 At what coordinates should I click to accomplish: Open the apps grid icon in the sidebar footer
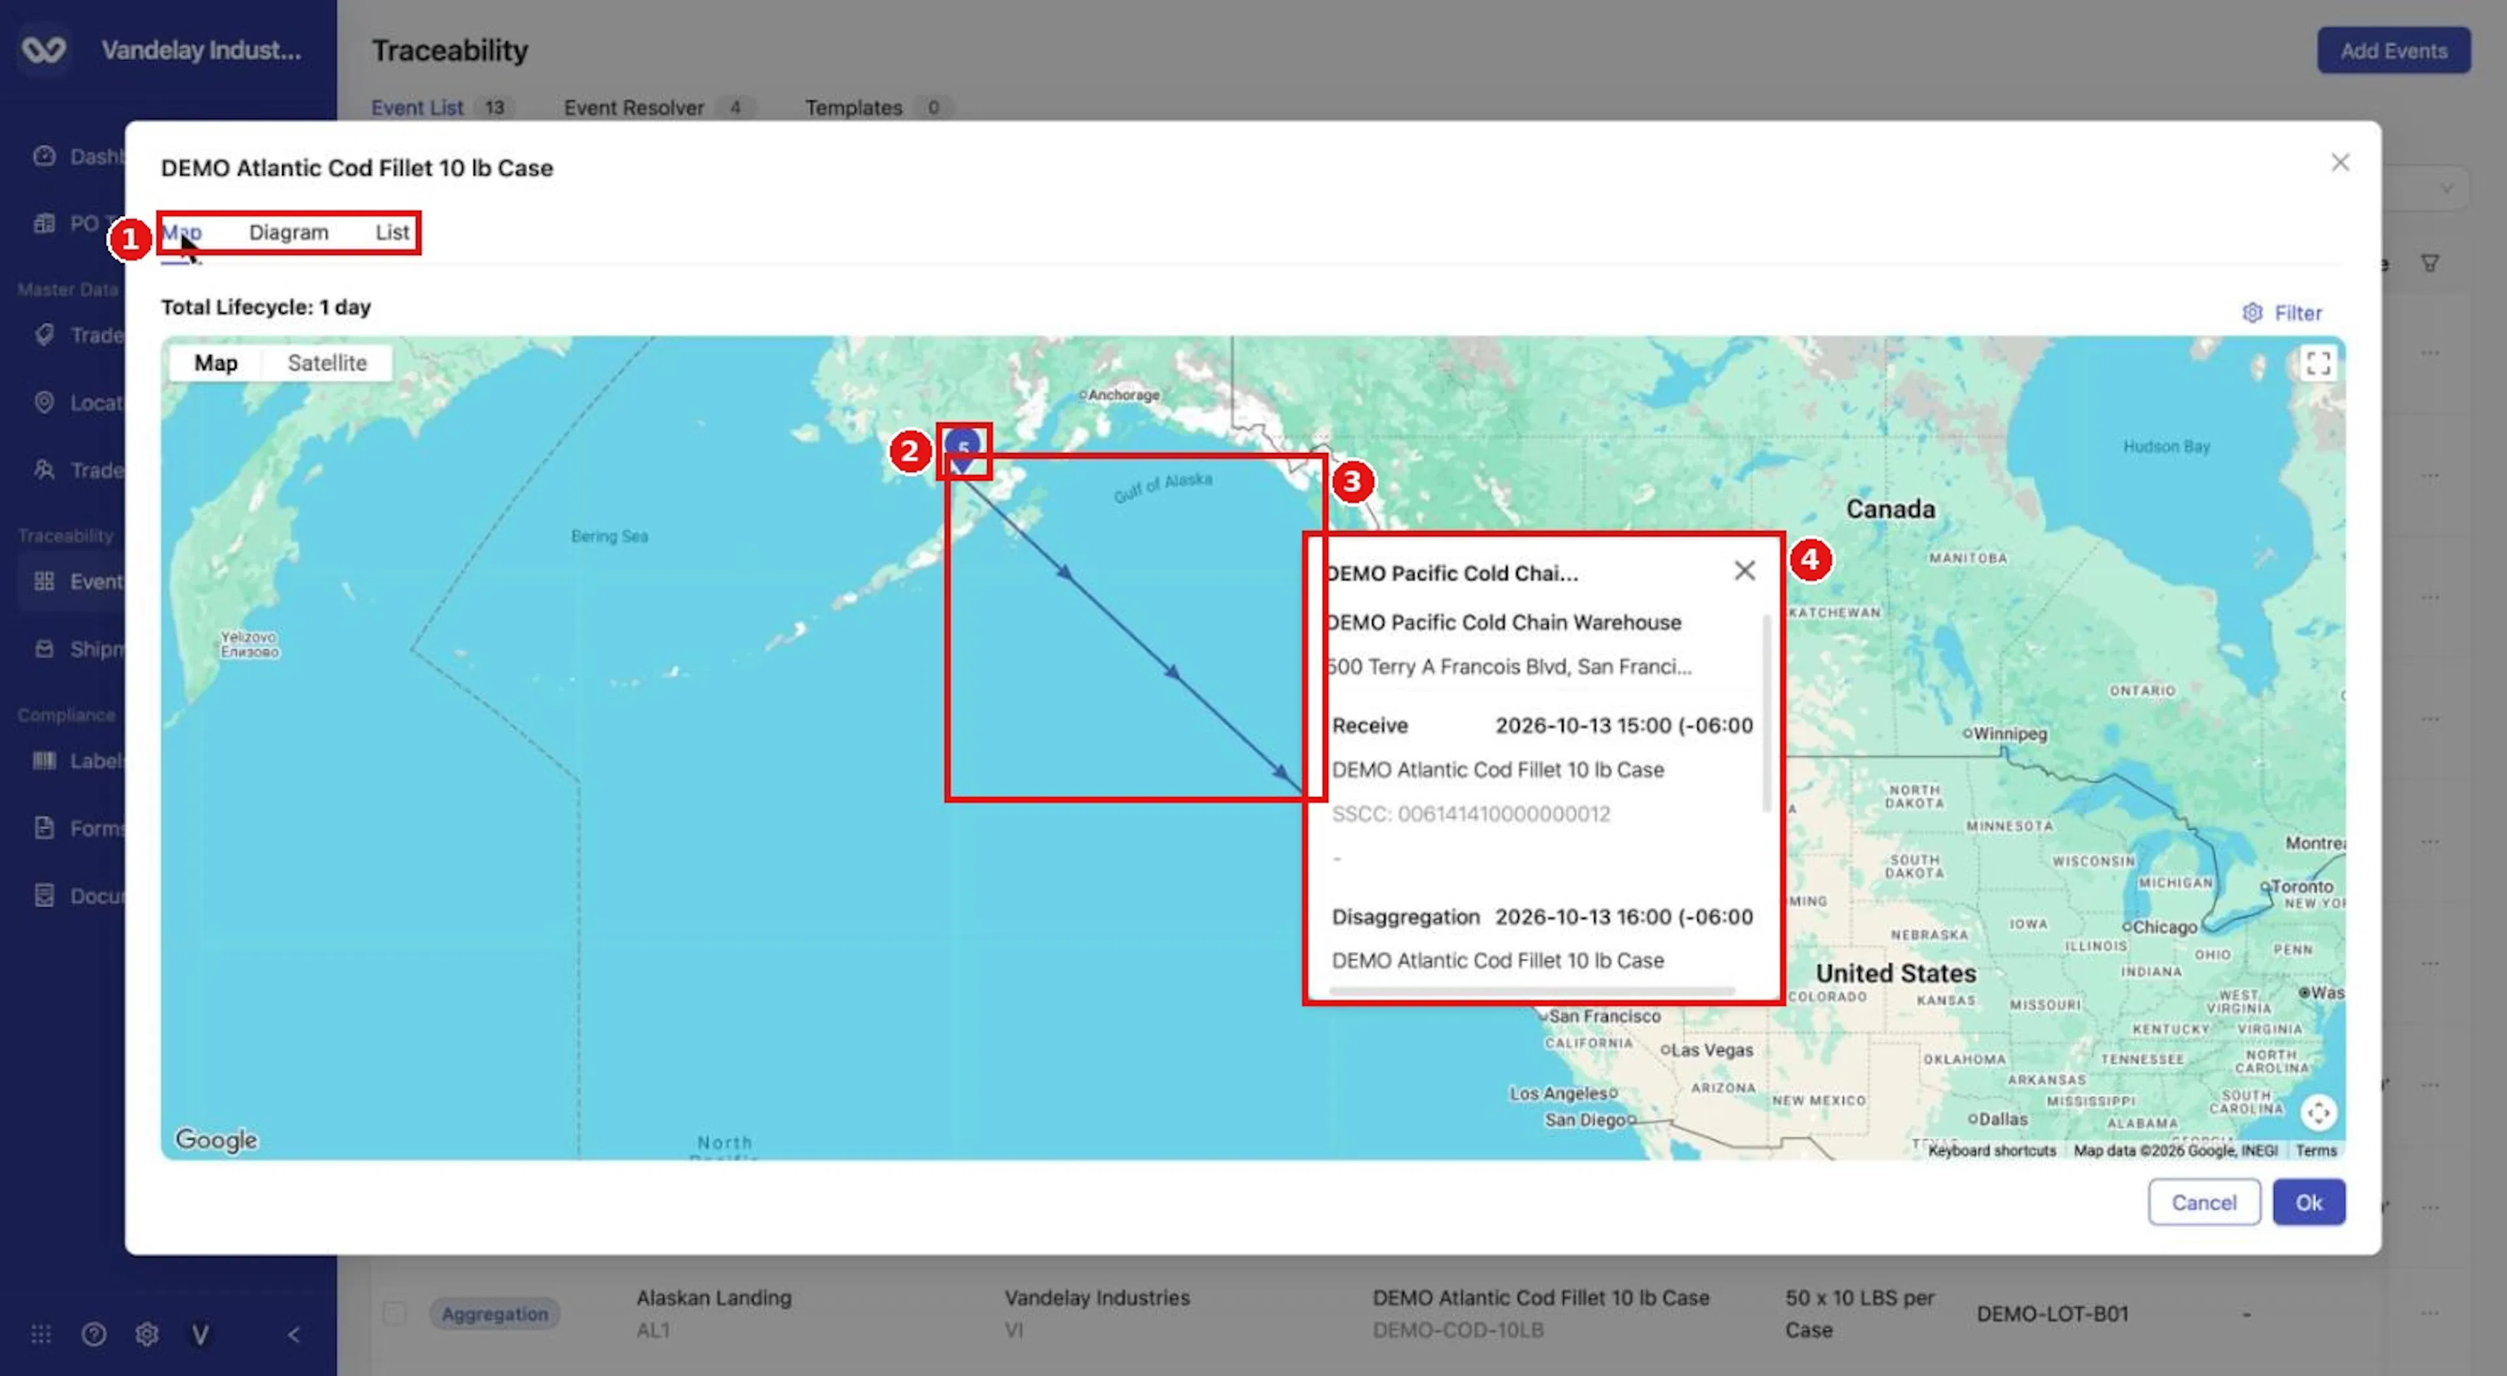point(41,1333)
